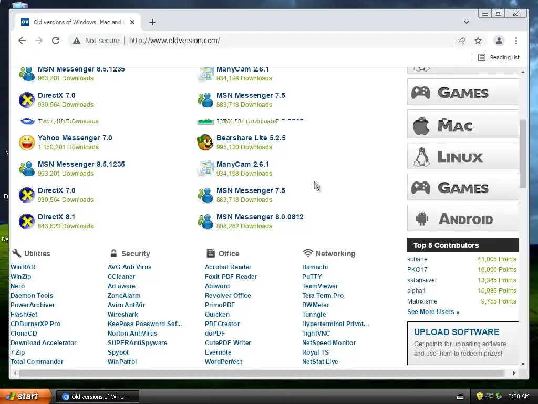
Task: Open the TeamViewer link
Action: [x=320, y=286]
